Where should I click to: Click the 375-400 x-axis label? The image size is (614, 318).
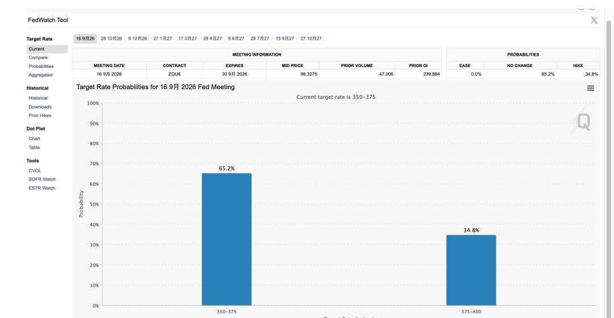471,312
